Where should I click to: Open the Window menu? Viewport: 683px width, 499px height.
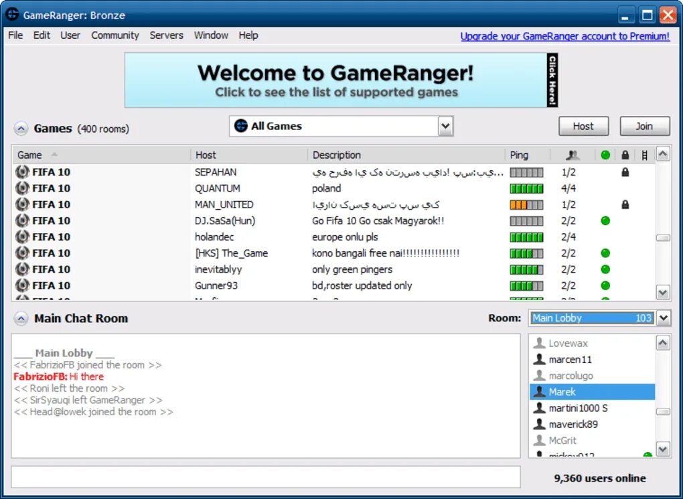[211, 35]
